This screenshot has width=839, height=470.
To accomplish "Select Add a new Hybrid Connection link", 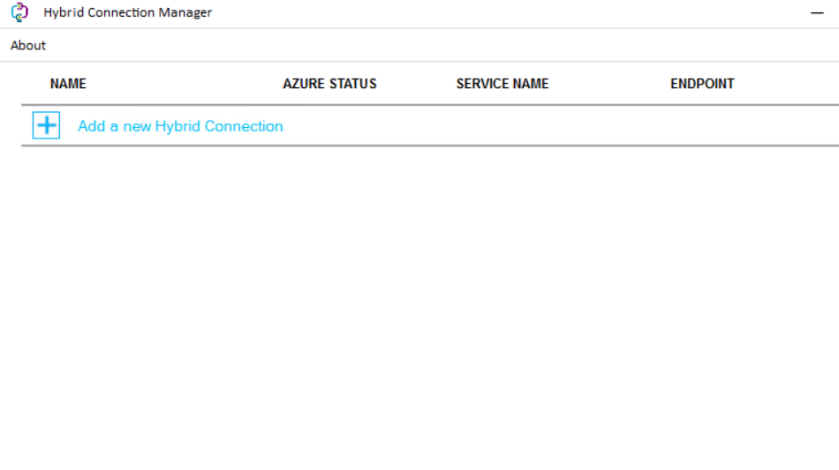I will (x=180, y=126).
